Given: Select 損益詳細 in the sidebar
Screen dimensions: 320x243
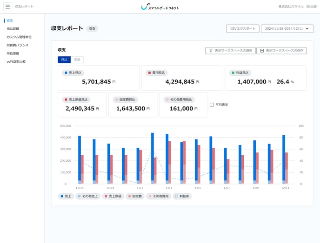Looking at the screenshot, I should (13, 29).
